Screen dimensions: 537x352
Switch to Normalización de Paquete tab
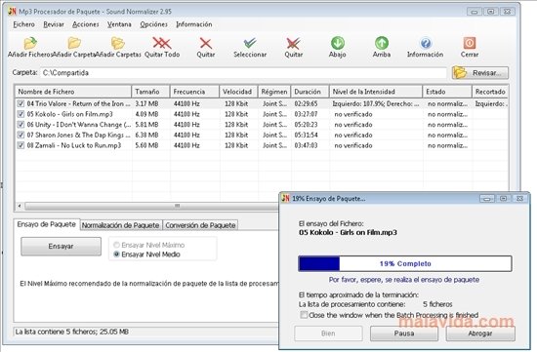pos(120,225)
